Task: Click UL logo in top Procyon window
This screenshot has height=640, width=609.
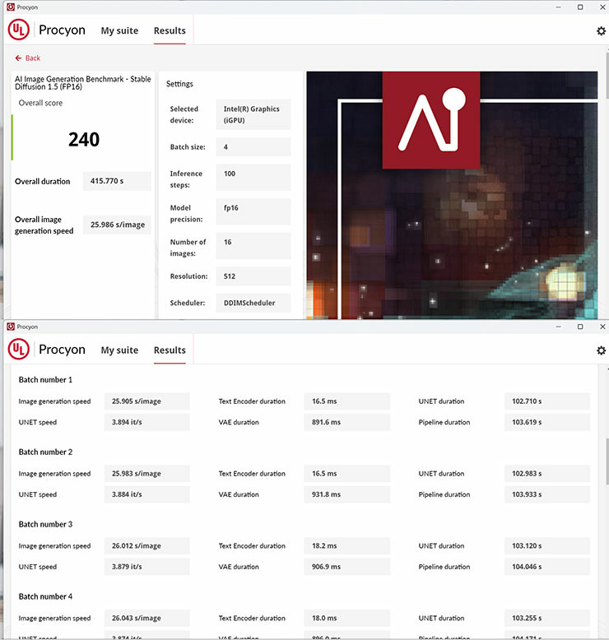Action: pos(18,30)
